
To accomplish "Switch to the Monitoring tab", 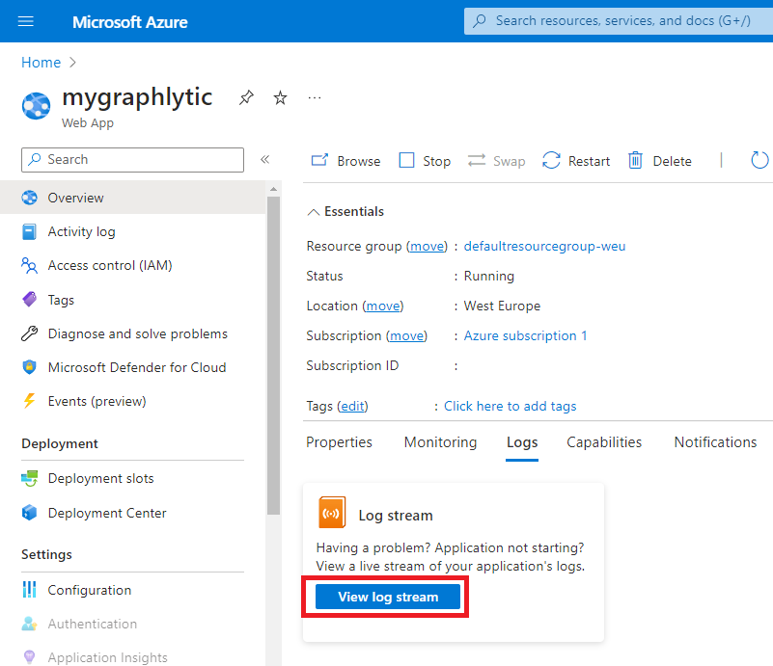I will [x=440, y=442].
